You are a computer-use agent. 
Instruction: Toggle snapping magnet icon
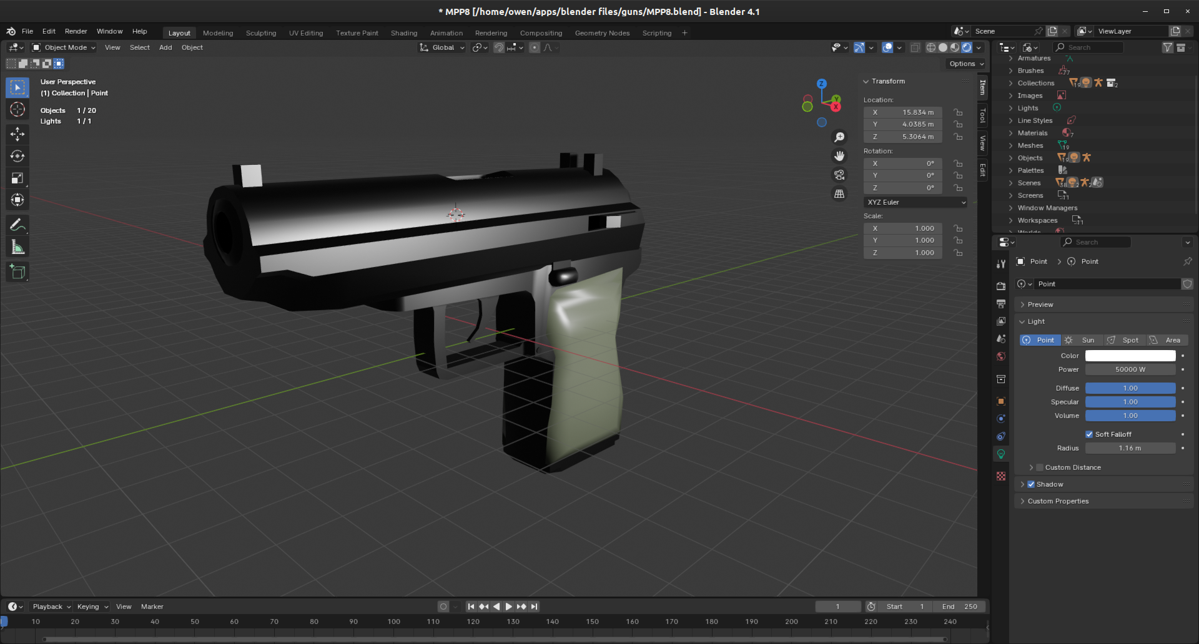499,47
